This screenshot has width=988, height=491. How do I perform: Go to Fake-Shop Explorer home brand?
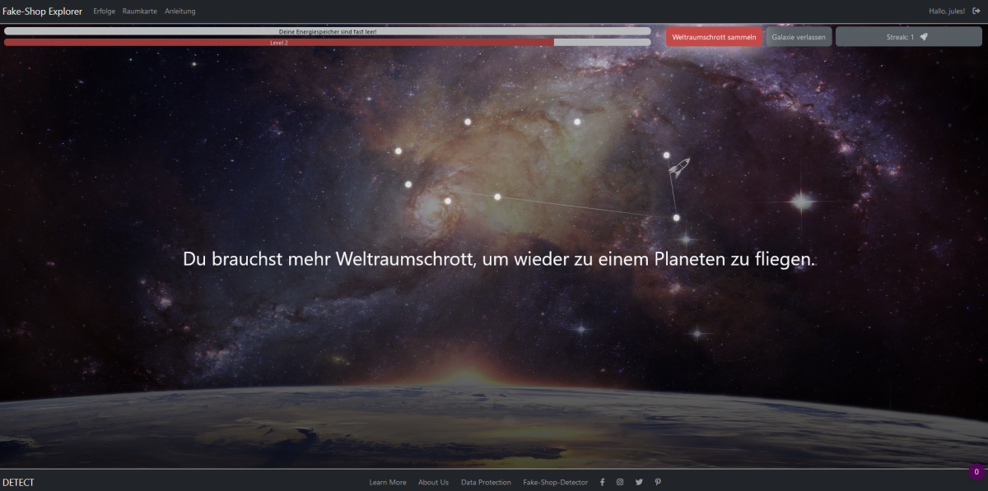(42, 11)
